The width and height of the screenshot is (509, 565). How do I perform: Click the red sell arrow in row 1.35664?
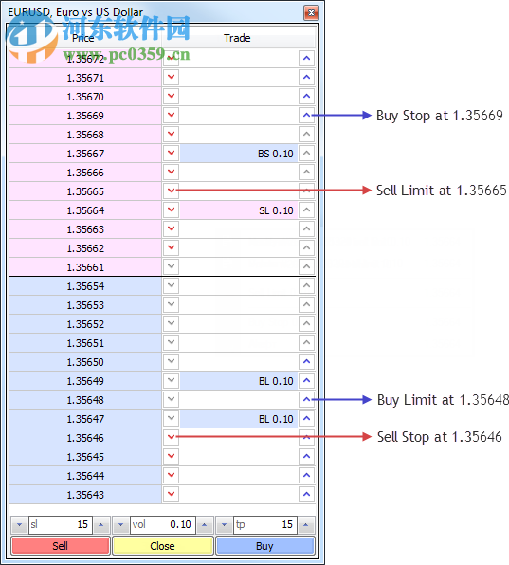pyautogui.click(x=172, y=210)
